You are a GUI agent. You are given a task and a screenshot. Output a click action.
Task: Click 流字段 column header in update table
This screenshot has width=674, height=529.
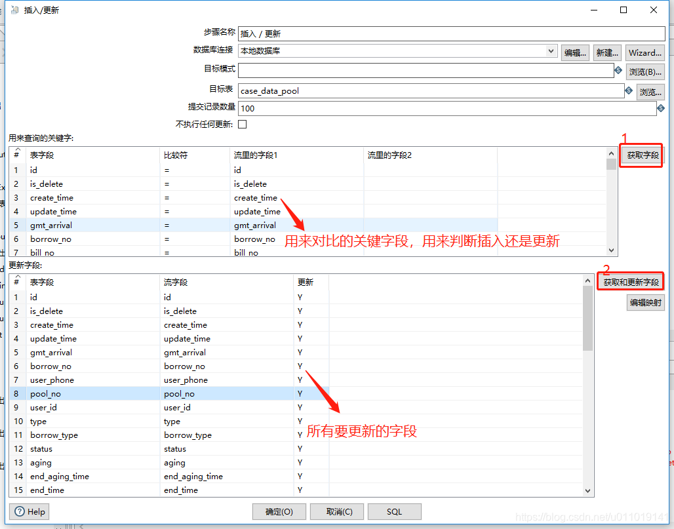[x=226, y=282]
